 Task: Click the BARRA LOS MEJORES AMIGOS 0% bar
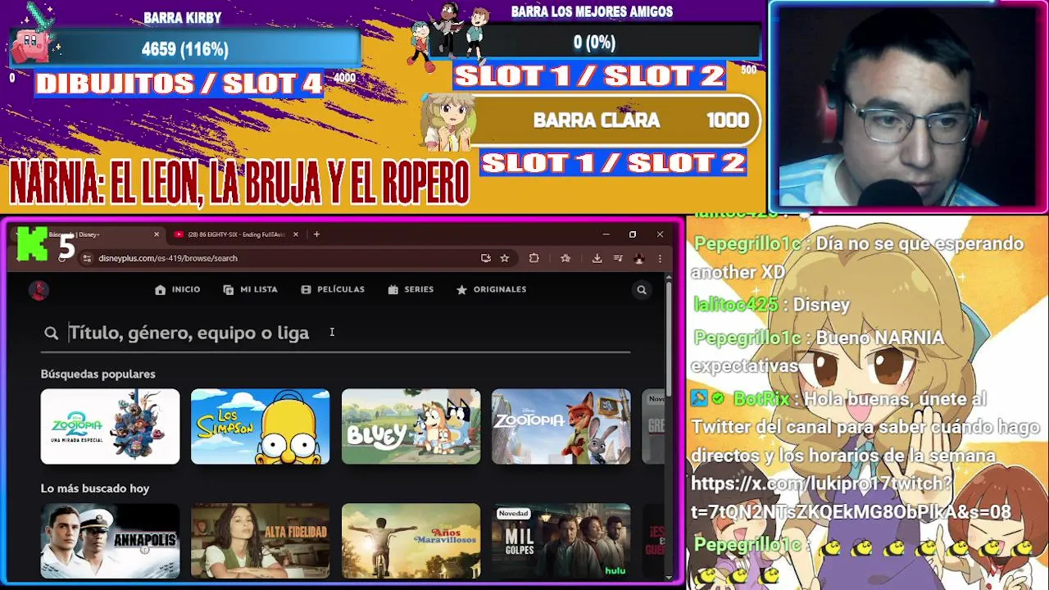point(594,42)
